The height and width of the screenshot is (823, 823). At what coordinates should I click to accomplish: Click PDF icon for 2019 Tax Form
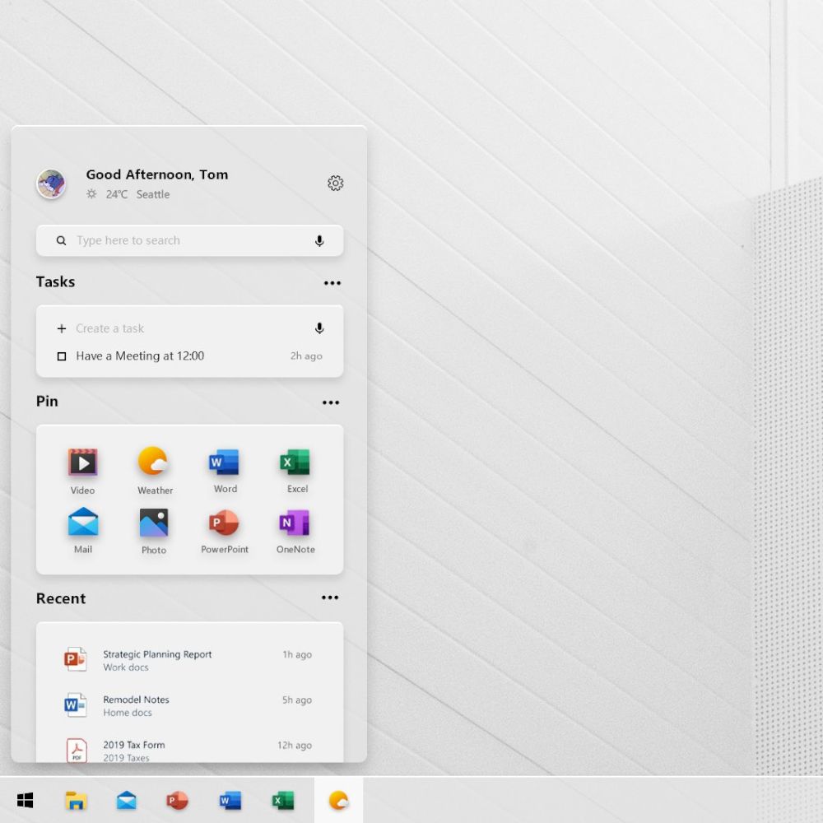77,750
